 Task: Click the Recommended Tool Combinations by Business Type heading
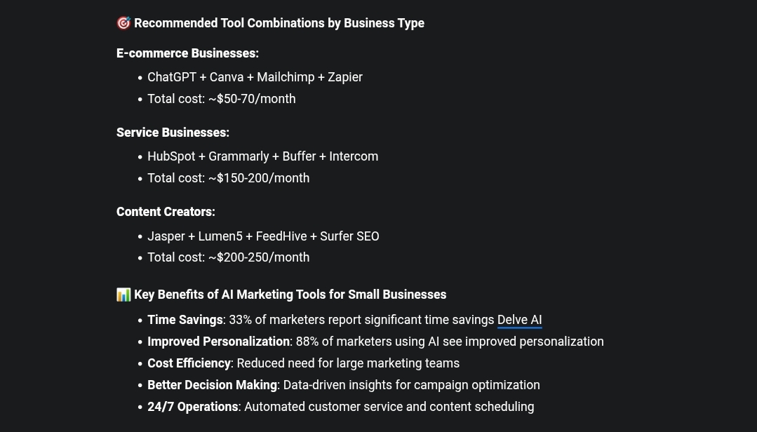[279, 23]
